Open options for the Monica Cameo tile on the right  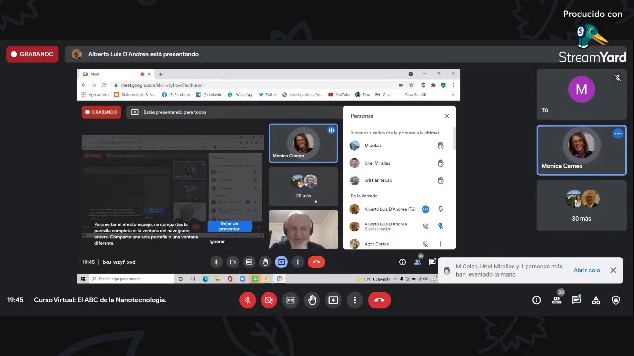(618, 133)
